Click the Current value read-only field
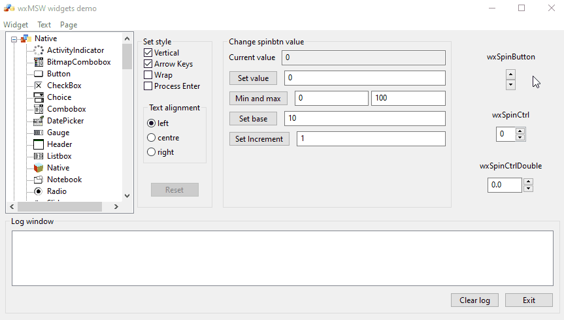 363,58
